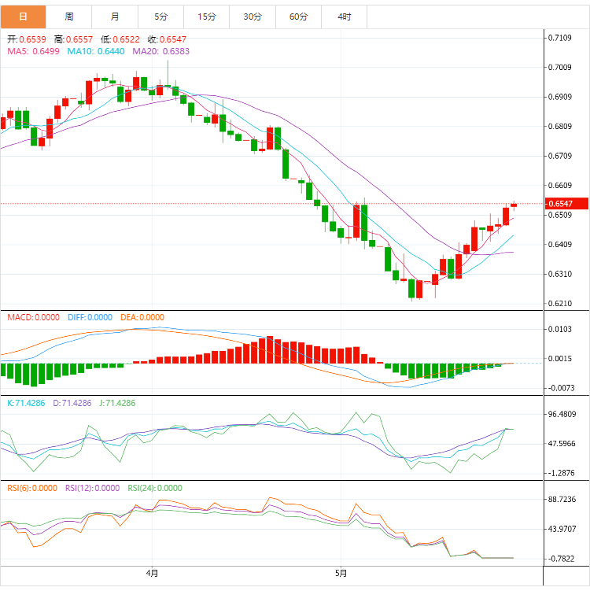
Task: Click the 低:0.6522 low price text
Action: coord(120,39)
